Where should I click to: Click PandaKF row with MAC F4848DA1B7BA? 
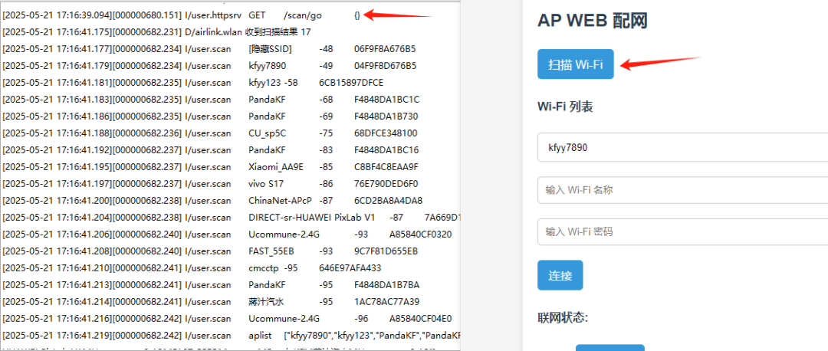tap(211, 284)
